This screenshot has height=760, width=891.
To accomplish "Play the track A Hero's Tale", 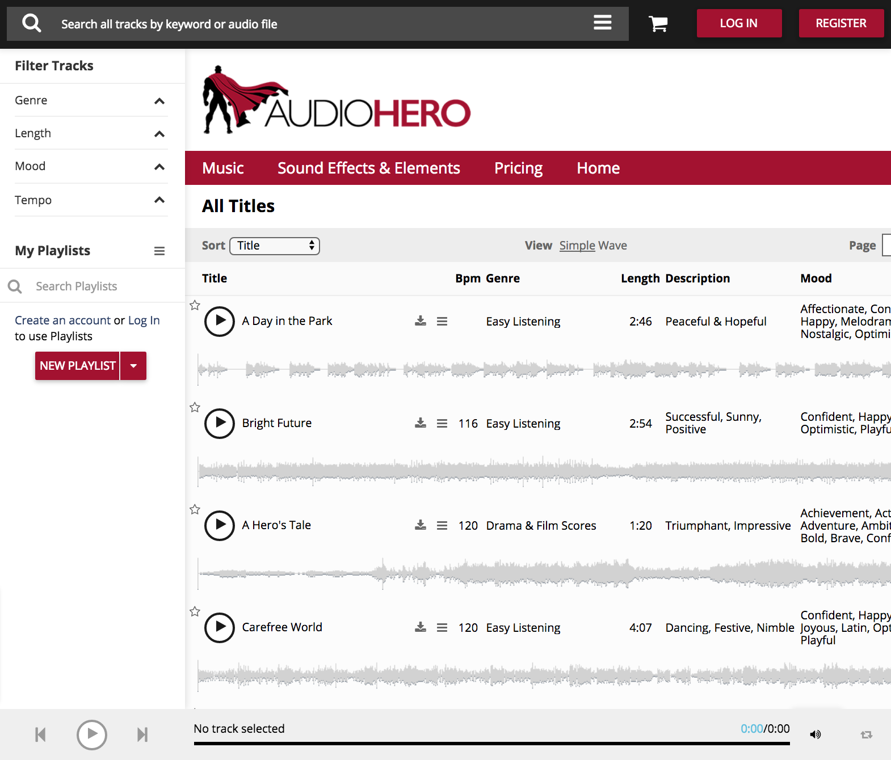I will pos(220,526).
